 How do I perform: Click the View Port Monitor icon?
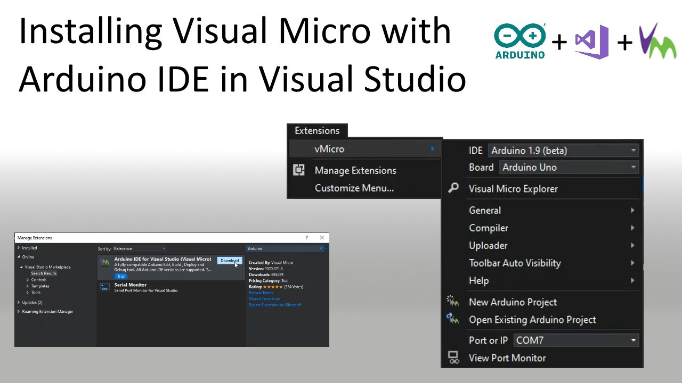coord(453,357)
